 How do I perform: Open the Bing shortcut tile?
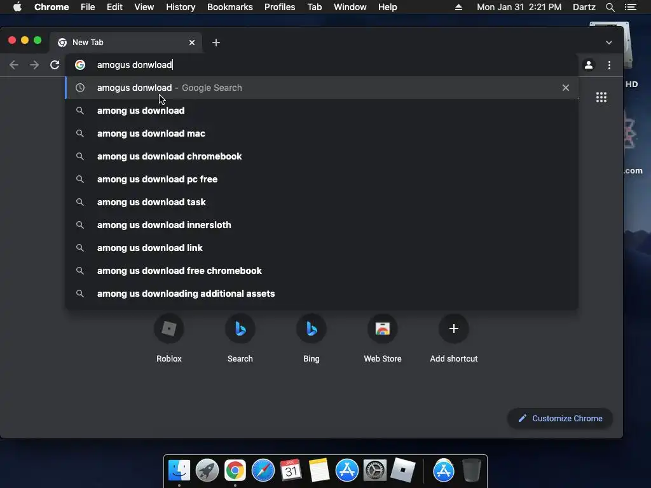pos(312,339)
